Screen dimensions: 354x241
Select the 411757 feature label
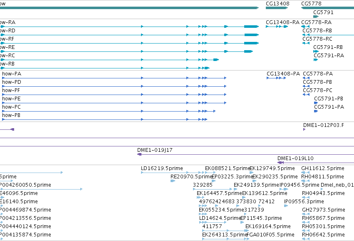tap(212, 226)
